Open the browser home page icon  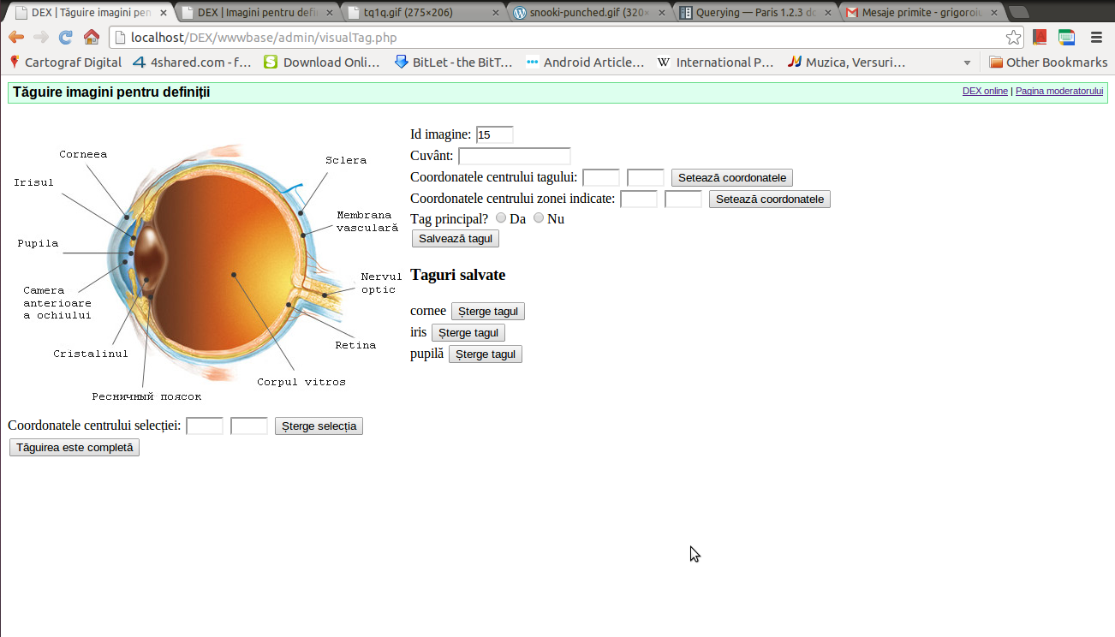(91, 38)
